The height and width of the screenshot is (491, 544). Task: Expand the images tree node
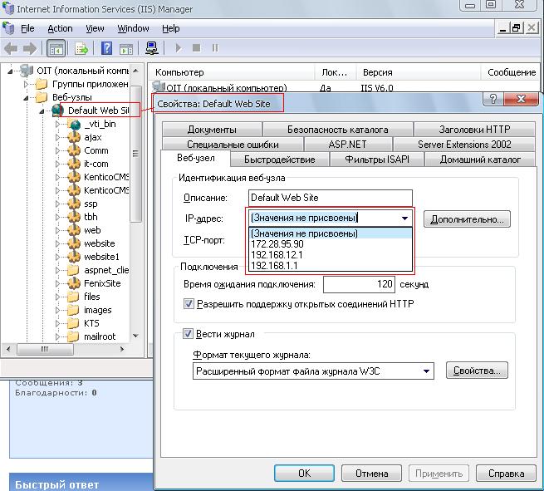click(x=57, y=310)
